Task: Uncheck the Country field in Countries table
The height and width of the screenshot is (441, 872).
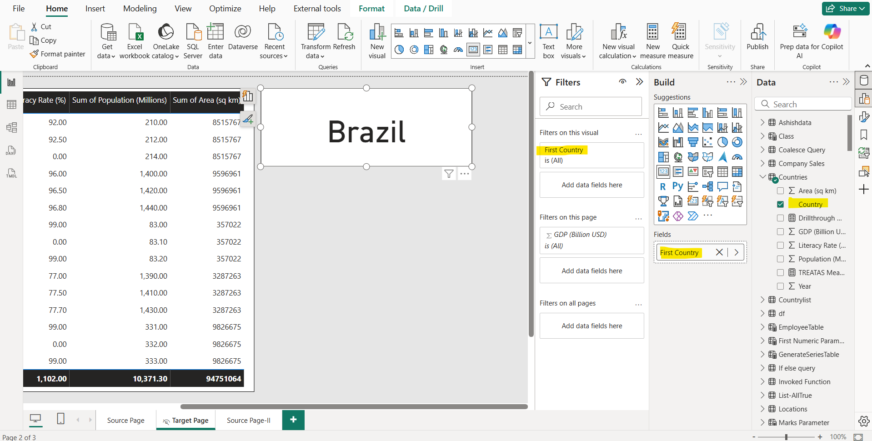Action: point(781,204)
